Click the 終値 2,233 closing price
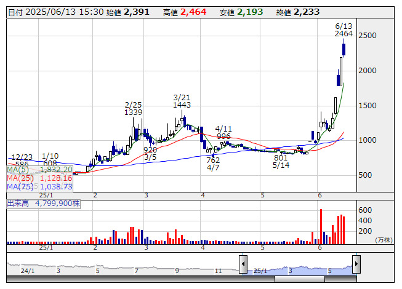This screenshot has height=289, width=402. point(298,12)
